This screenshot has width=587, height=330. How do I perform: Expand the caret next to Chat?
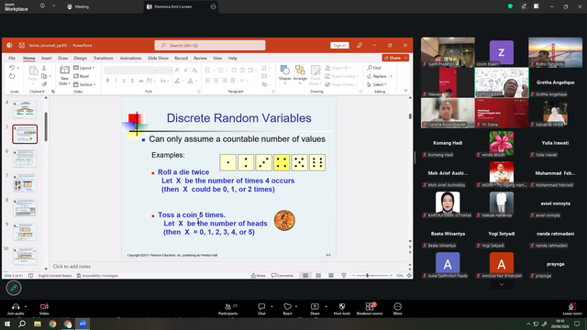[x=271, y=306]
